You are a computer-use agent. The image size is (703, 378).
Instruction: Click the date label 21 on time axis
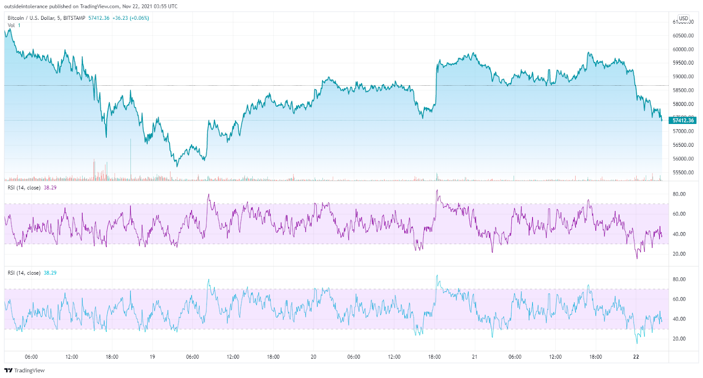pyautogui.click(x=475, y=357)
